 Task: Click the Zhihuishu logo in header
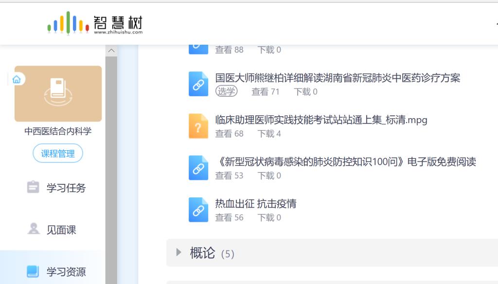(95, 23)
